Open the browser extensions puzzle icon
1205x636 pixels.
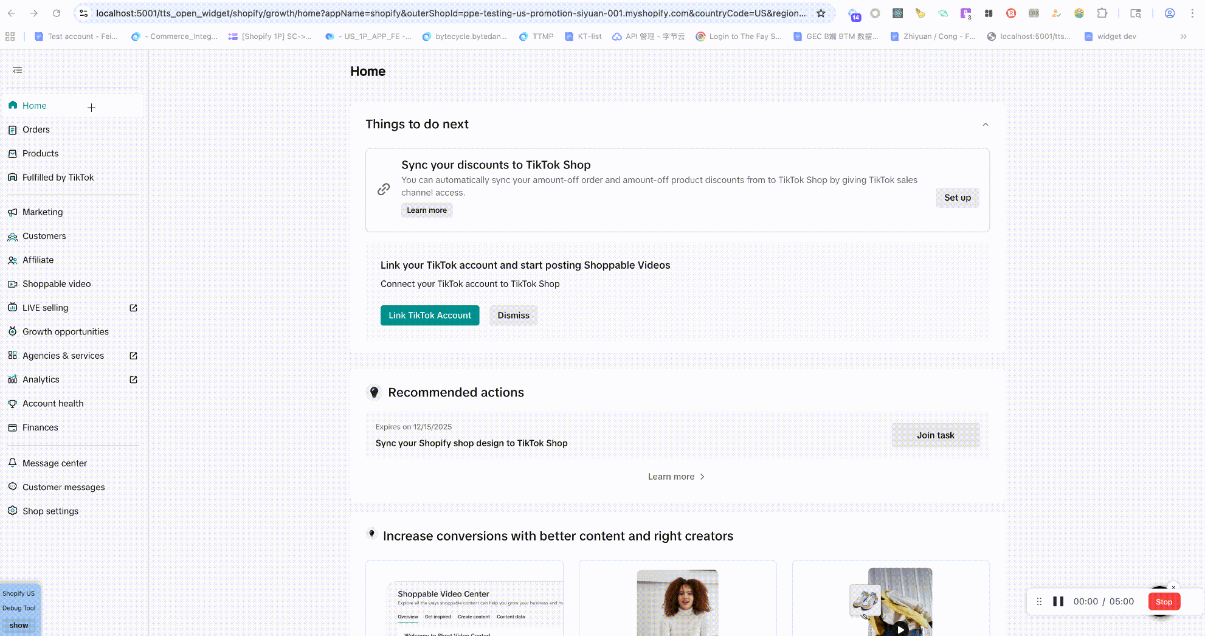click(x=1102, y=13)
